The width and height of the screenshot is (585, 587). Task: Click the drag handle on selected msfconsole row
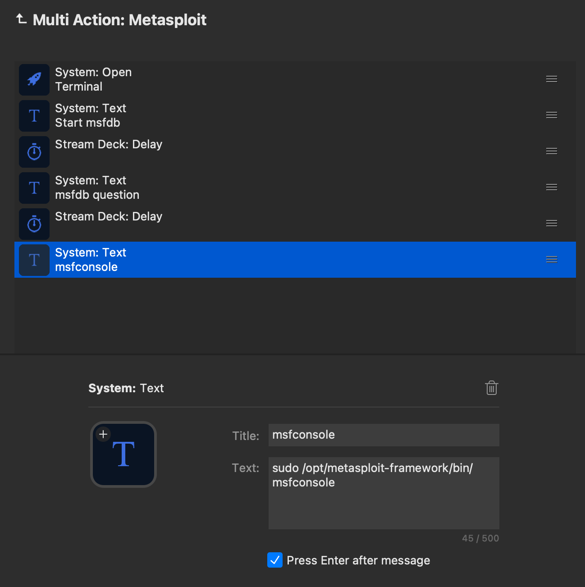(552, 260)
